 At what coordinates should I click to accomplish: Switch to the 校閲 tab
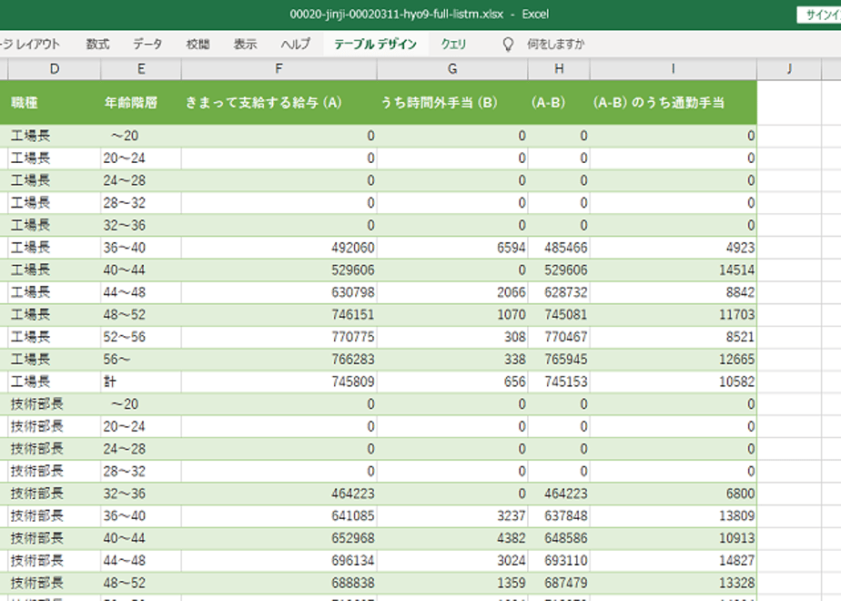pyautogui.click(x=198, y=44)
